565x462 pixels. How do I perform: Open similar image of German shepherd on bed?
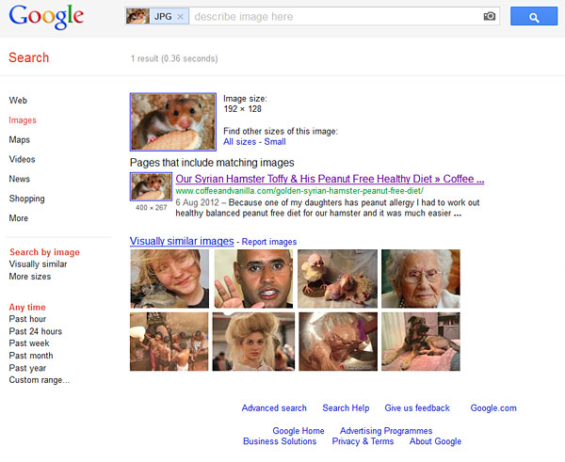(x=421, y=342)
